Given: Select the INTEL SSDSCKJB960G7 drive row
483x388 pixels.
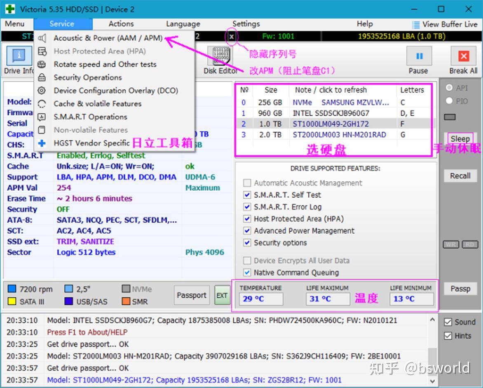Looking at the screenshot, I should (334, 113).
